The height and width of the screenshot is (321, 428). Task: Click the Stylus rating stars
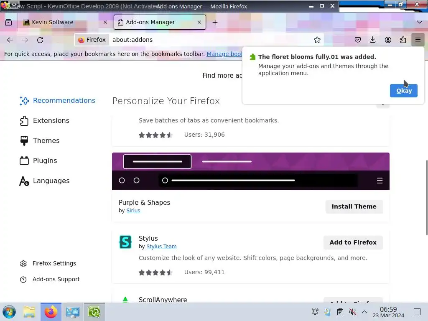click(x=155, y=273)
